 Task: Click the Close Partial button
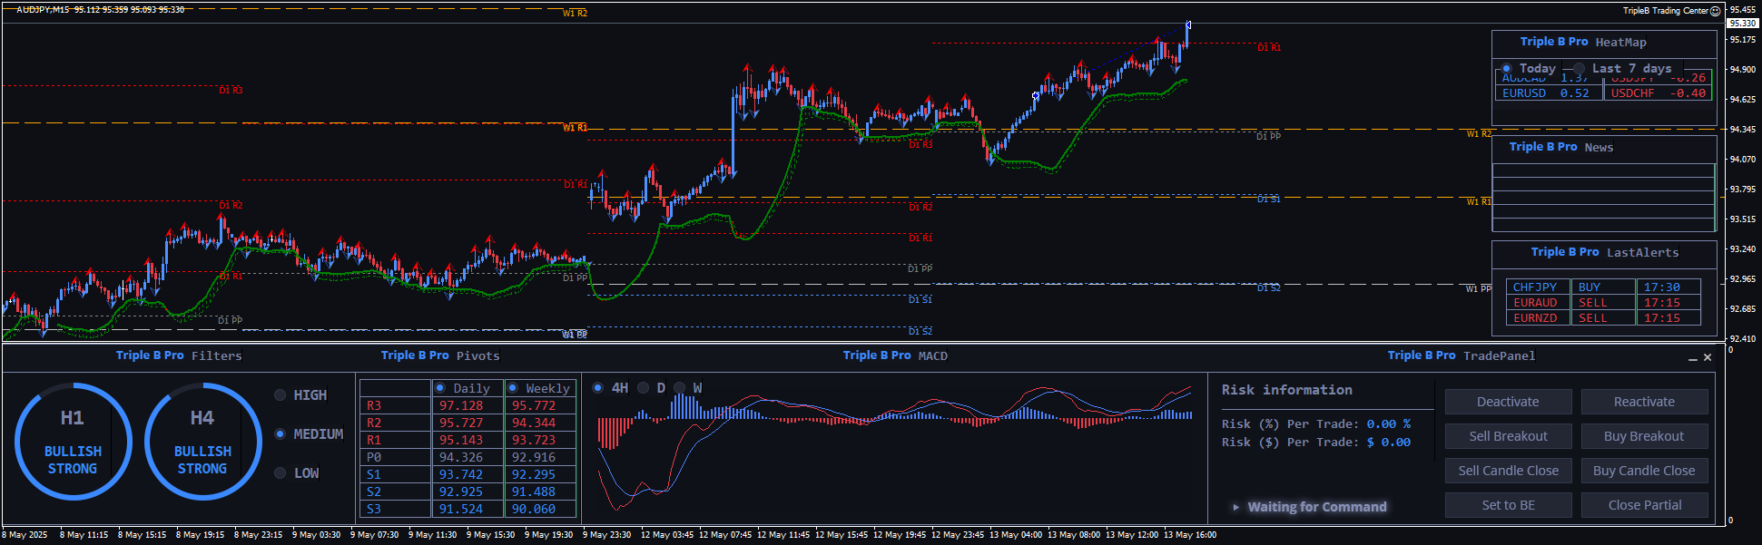point(1644,505)
